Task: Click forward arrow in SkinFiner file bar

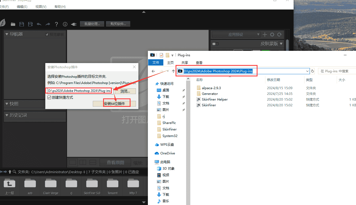Action: pos(5,172)
